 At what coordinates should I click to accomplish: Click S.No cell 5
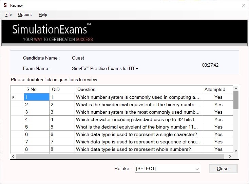pyautogui.click(x=37, y=127)
